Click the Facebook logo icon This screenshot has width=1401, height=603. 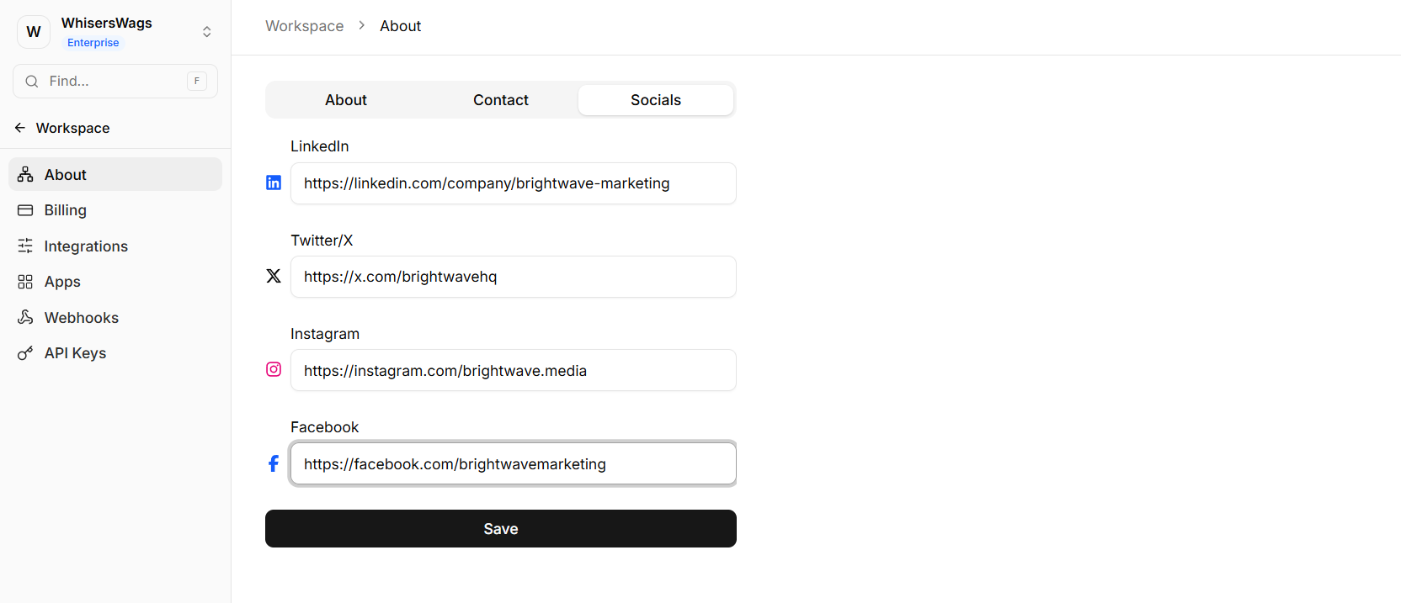274,463
